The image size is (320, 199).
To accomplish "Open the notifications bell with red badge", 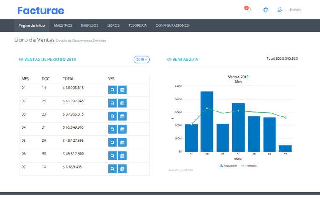I will coord(248,9).
